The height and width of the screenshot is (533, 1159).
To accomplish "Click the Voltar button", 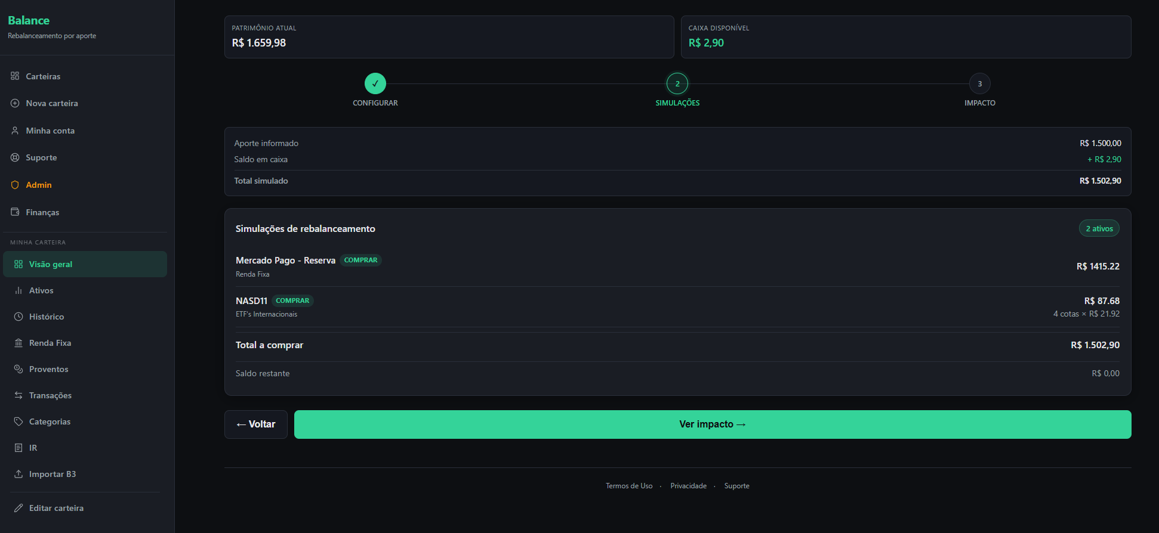I will 256,424.
